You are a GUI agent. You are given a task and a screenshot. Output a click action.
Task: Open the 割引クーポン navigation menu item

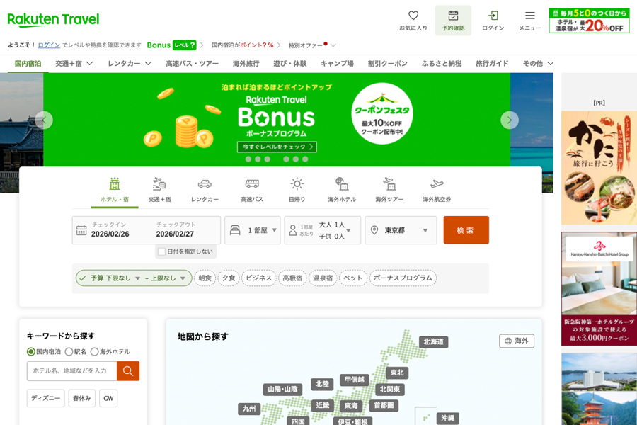click(x=387, y=64)
